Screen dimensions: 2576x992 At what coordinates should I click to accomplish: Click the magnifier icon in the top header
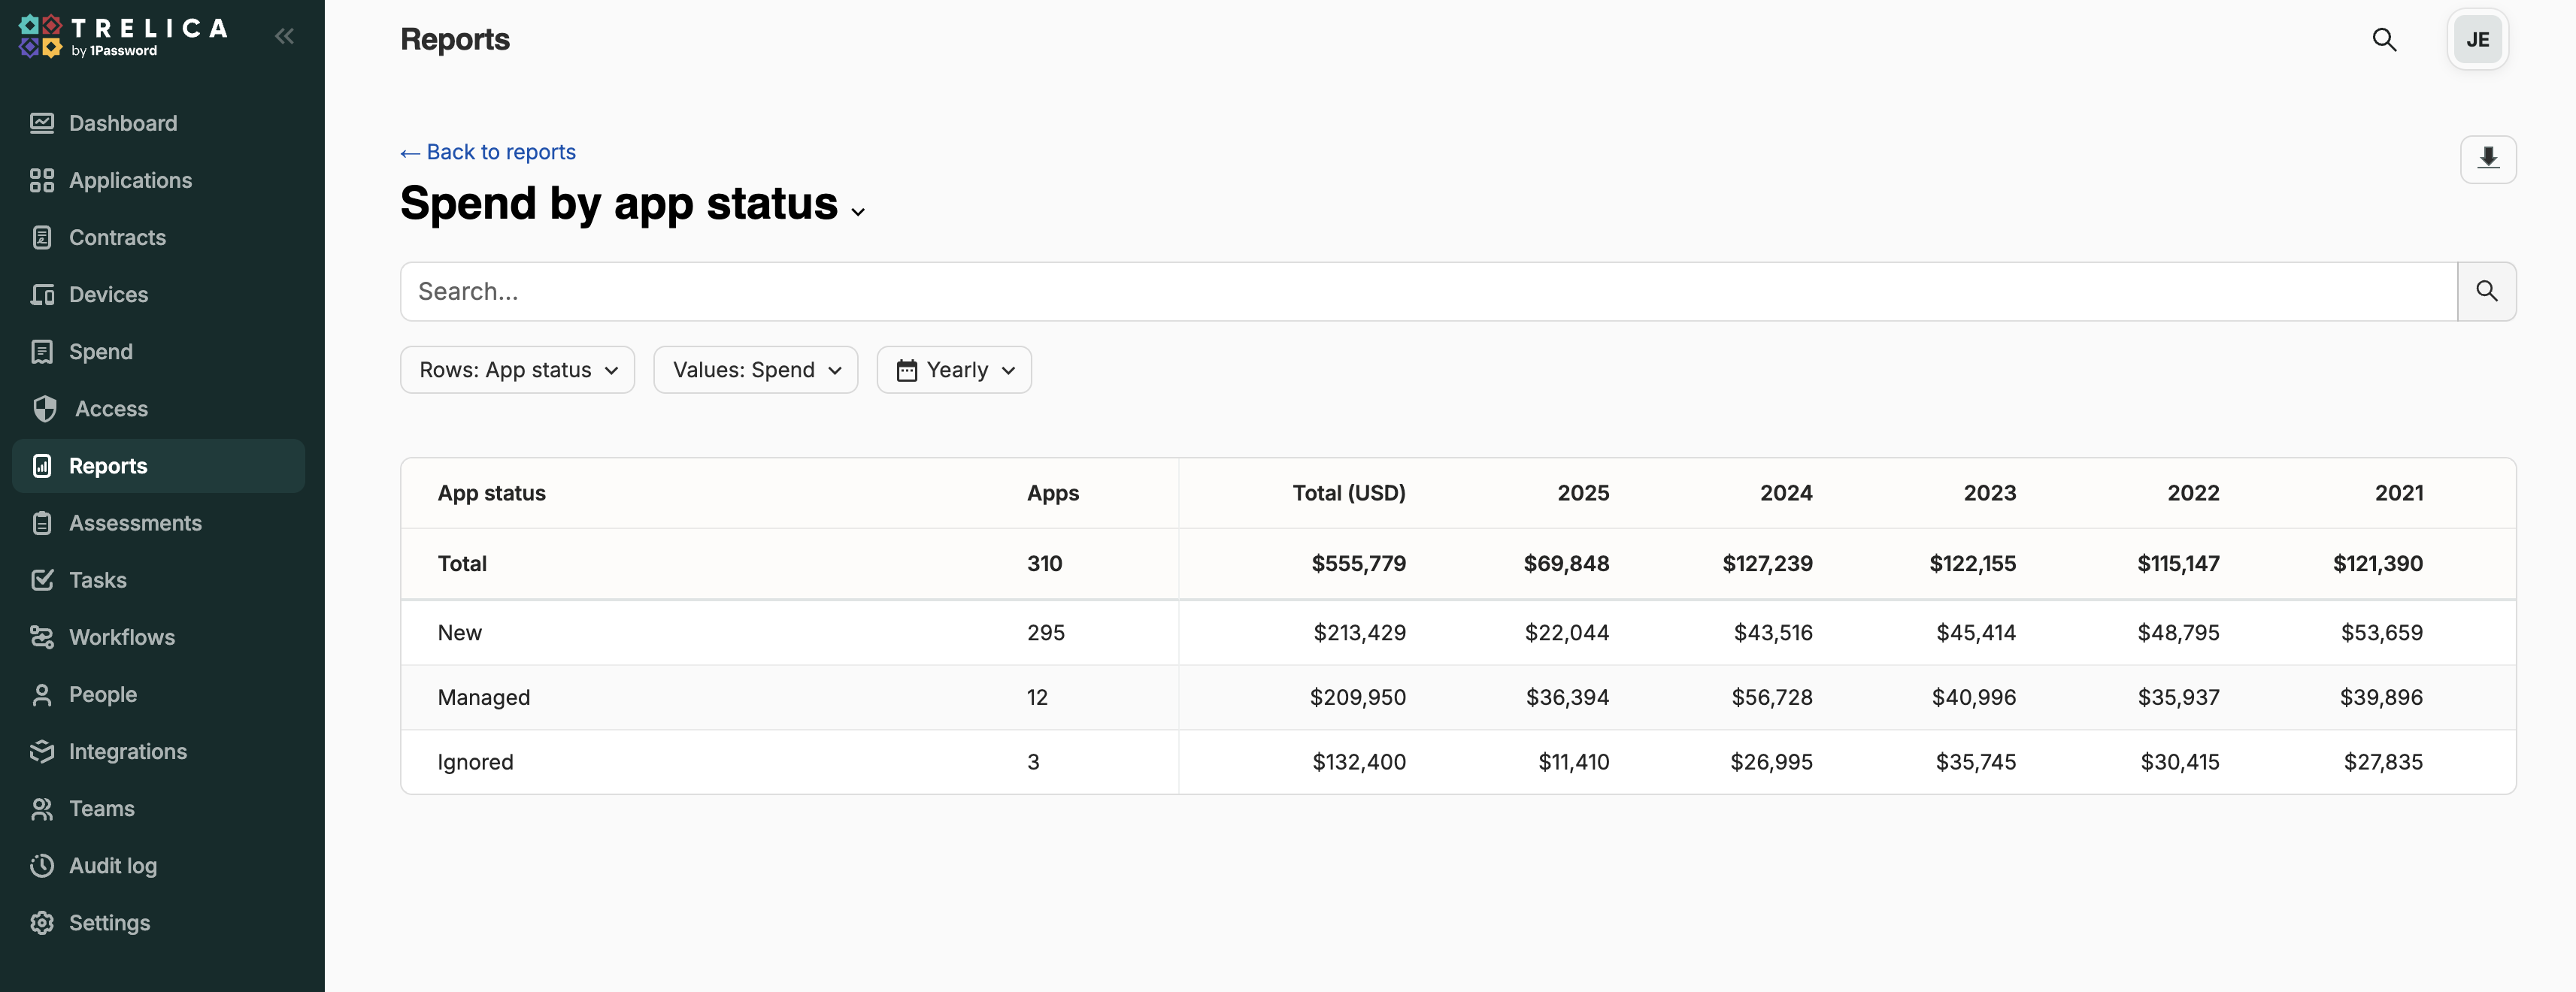click(x=2384, y=40)
